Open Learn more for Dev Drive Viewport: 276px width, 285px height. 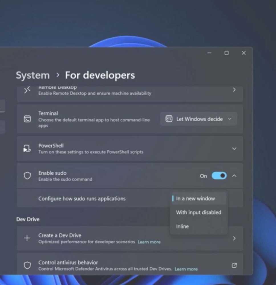click(x=149, y=242)
